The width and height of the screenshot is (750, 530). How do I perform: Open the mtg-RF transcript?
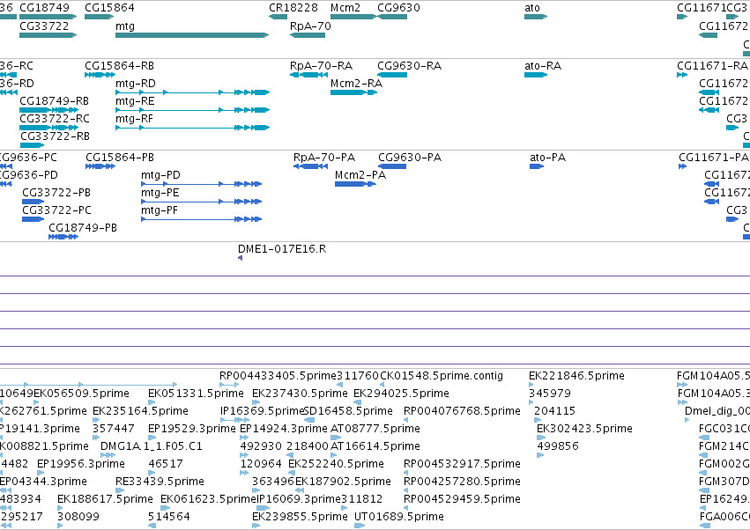click(x=135, y=119)
